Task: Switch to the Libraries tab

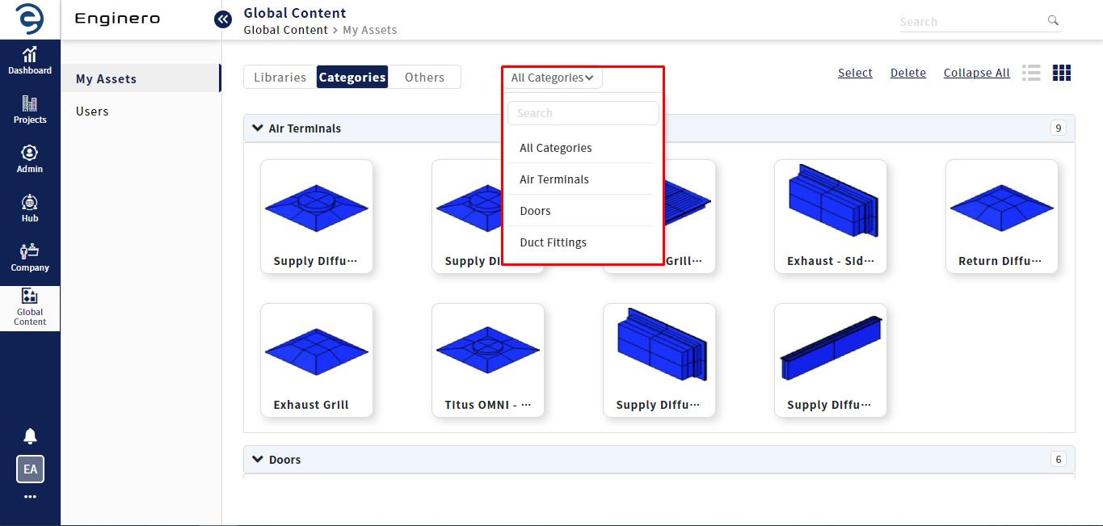Action: coord(280,78)
